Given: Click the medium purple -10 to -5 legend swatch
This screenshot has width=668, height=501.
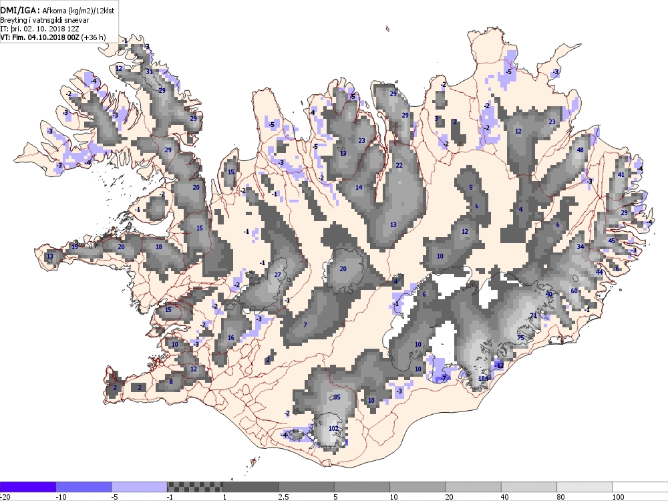Looking at the screenshot, I should [x=83, y=487].
